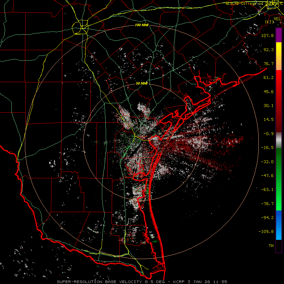The height and width of the screenshot is (284, 284).
Task: Click the VEL legend title
Action: pyautogui.click(x=277, y=19)
